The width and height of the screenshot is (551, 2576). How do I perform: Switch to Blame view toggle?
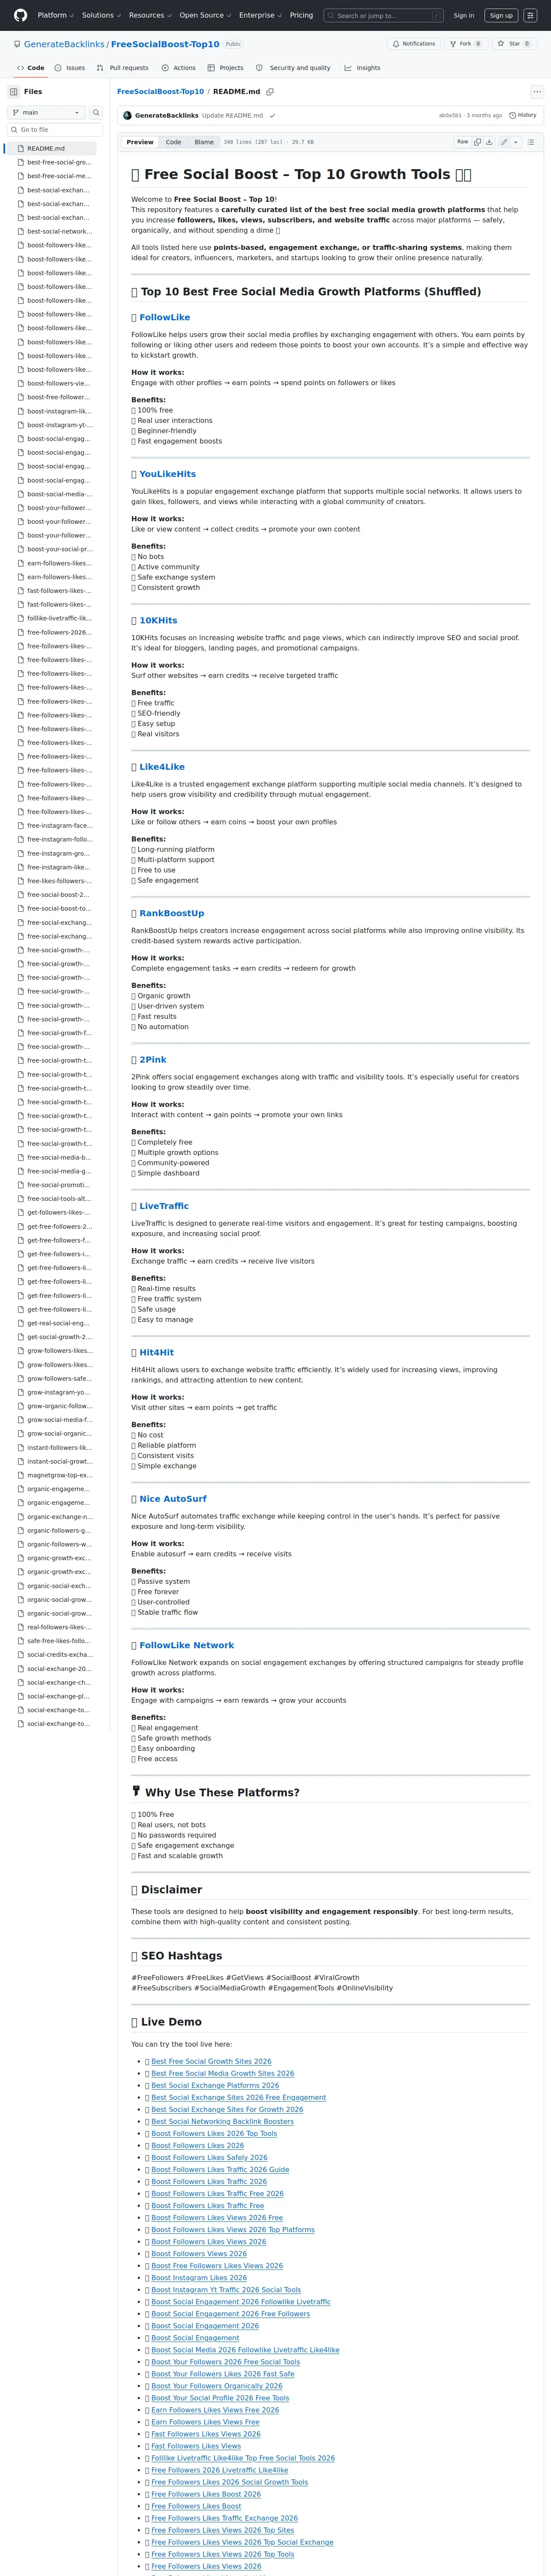coord(204,142)
